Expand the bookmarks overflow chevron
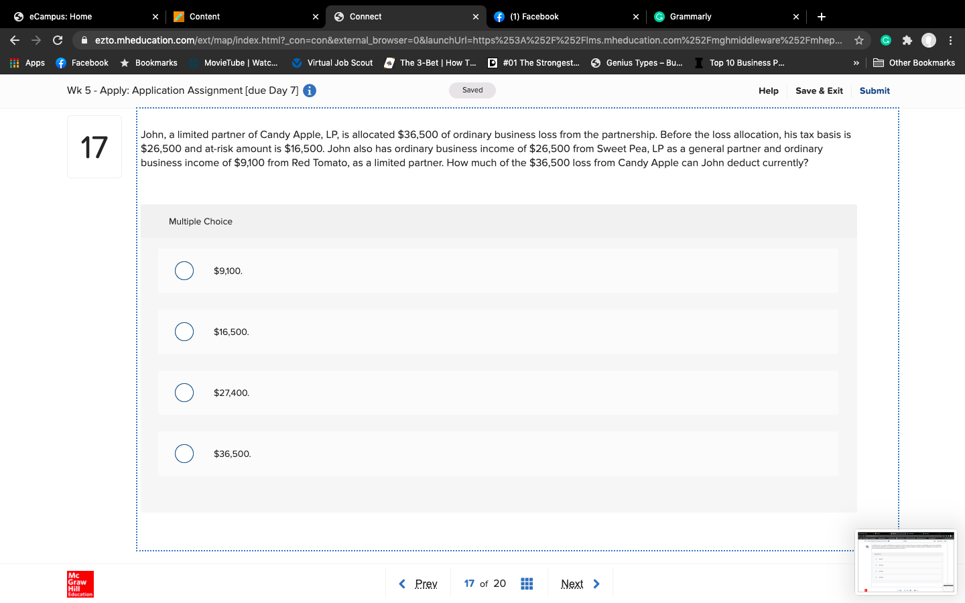Image resolution: width=965 pixels, height=603 pixels. pos(856,62)
